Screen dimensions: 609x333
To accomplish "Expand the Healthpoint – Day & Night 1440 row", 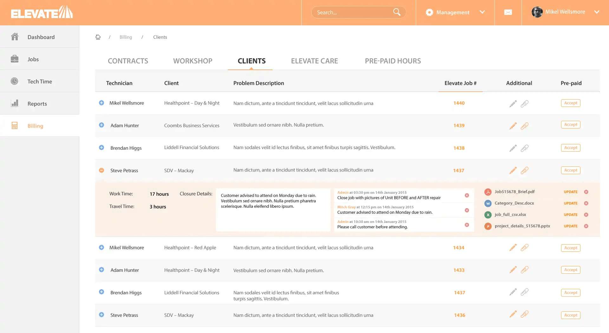I will (101, 103).
